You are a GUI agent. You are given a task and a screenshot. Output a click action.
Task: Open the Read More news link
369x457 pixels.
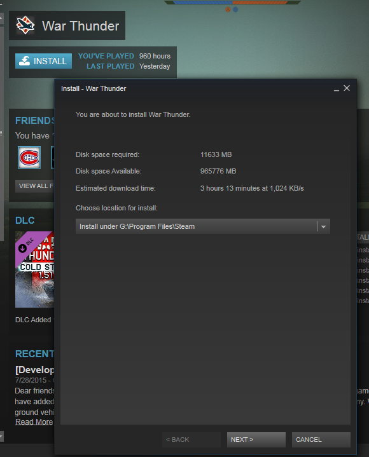pyautogui.click(x=34, y=422)
